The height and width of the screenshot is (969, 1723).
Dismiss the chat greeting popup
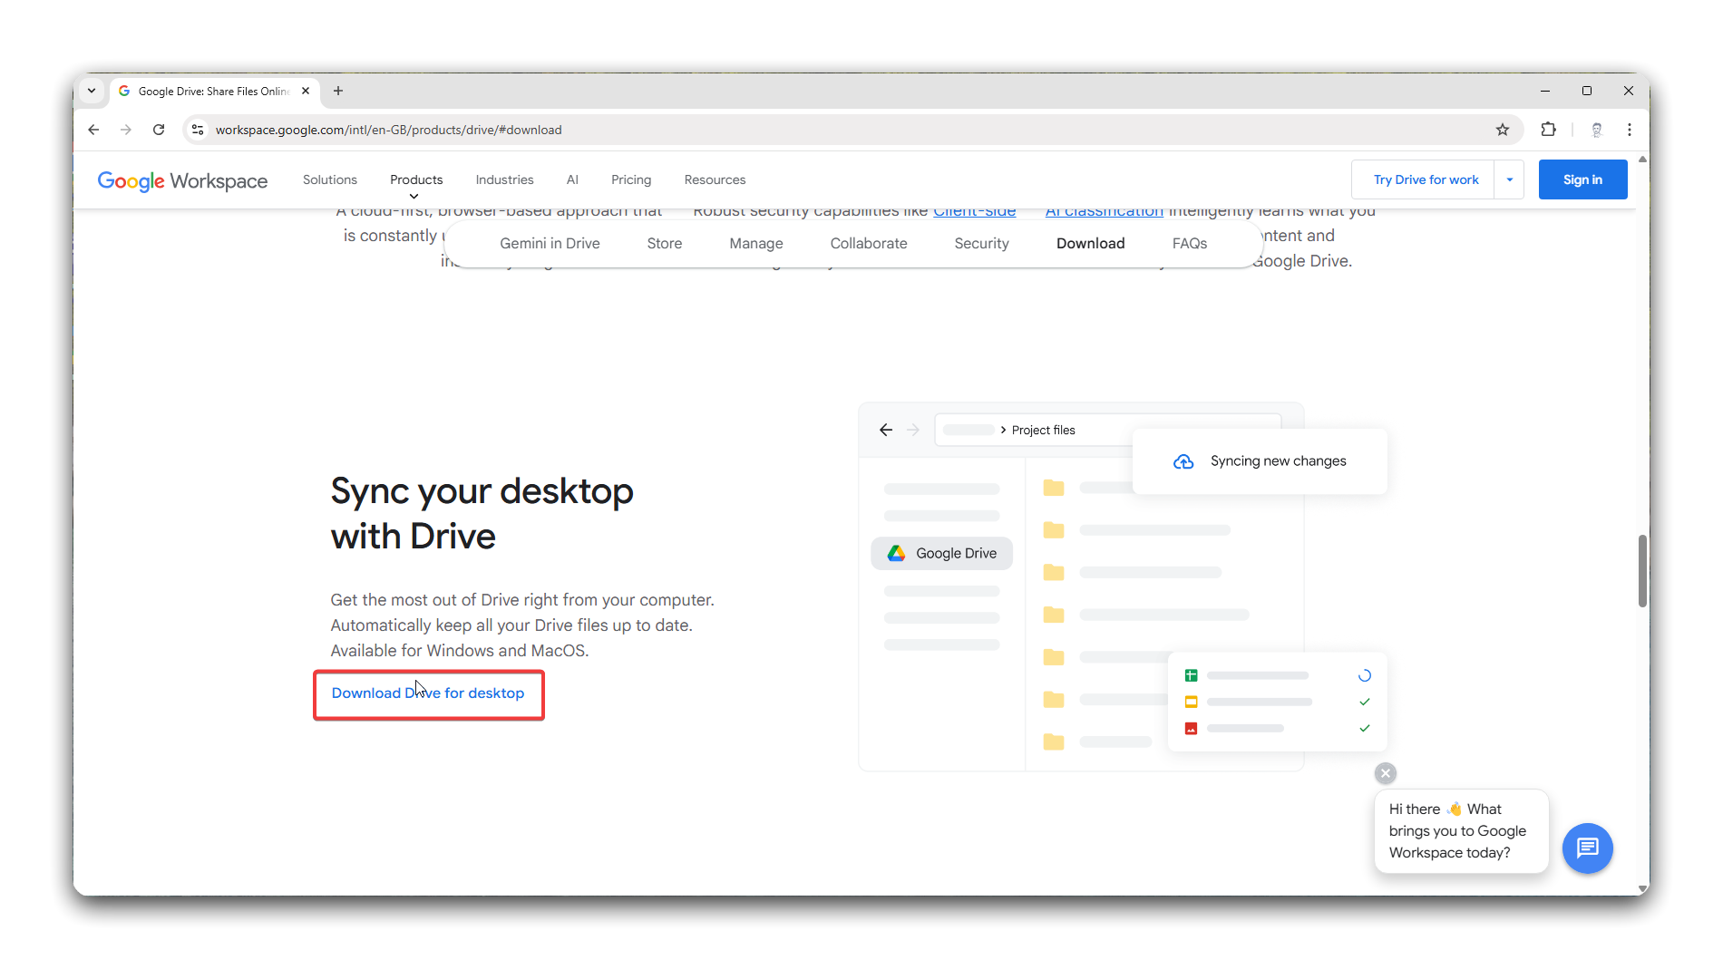1385,773
